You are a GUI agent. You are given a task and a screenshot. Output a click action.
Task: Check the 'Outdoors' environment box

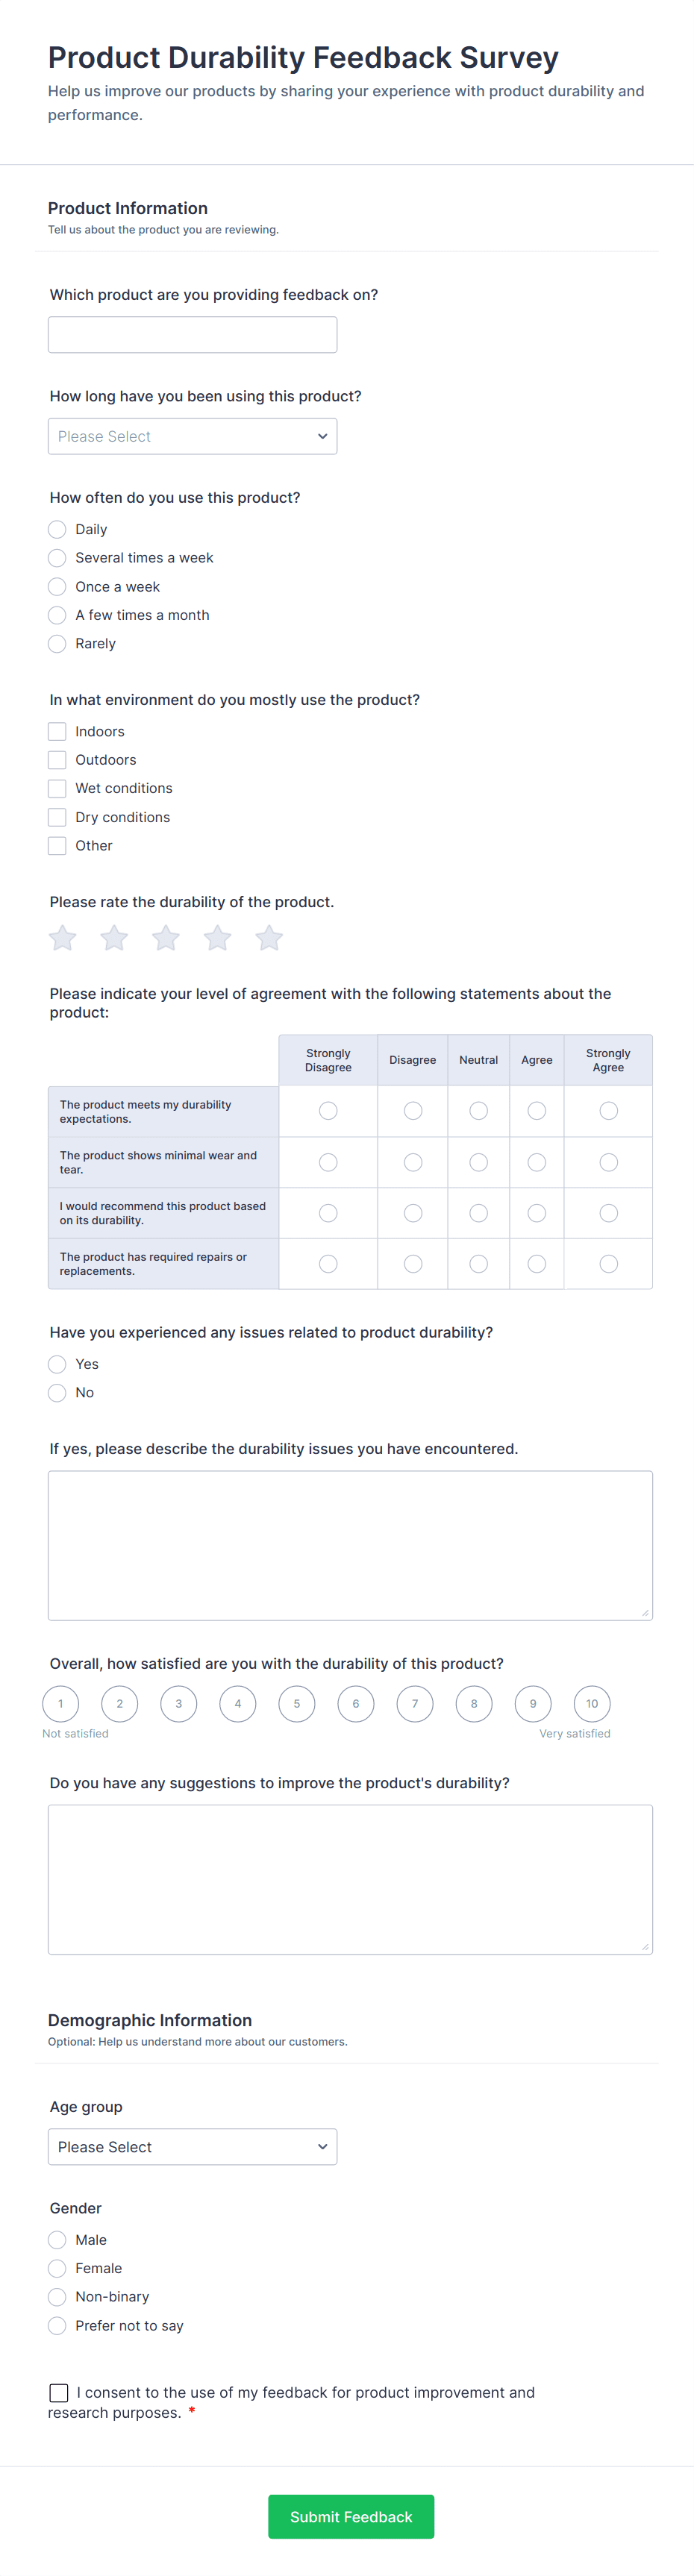click(x=57, y=759)
